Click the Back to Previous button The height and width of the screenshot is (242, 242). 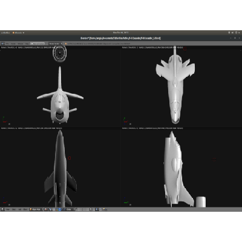tap(38, 44)
